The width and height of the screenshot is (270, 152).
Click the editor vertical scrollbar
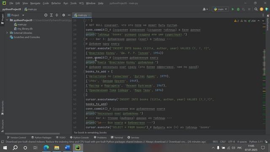click(x=264, y=62)
